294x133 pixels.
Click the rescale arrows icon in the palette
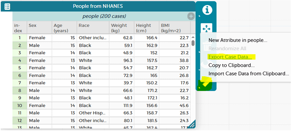(206, 28)
